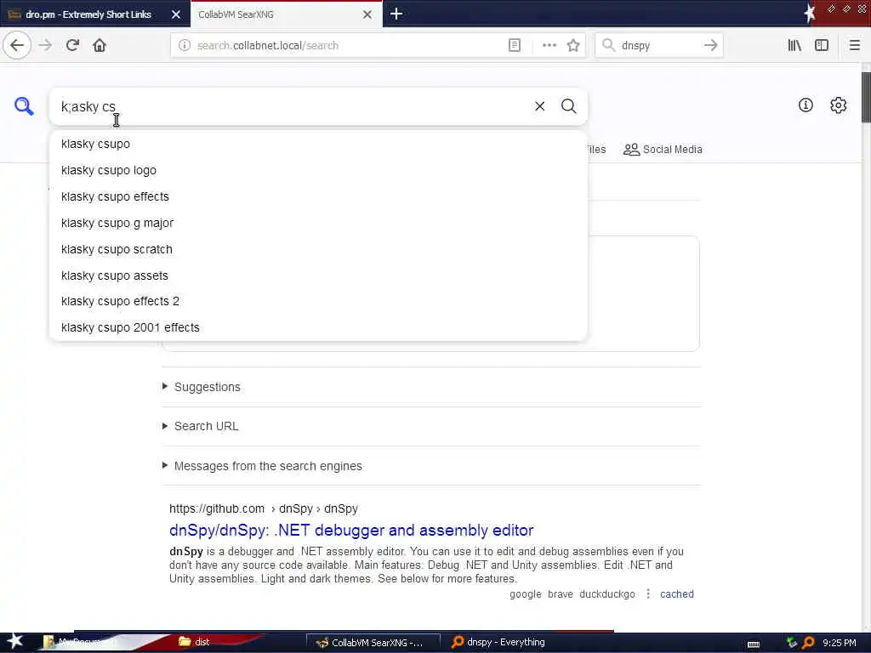Expand Messages from the search engines

(268, 466)
